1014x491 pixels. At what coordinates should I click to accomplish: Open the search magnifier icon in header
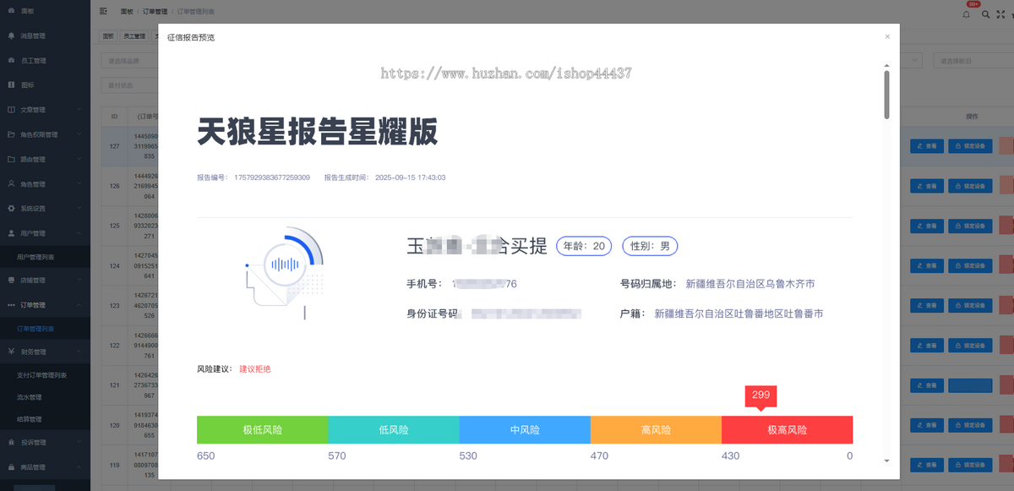[985, 14]
